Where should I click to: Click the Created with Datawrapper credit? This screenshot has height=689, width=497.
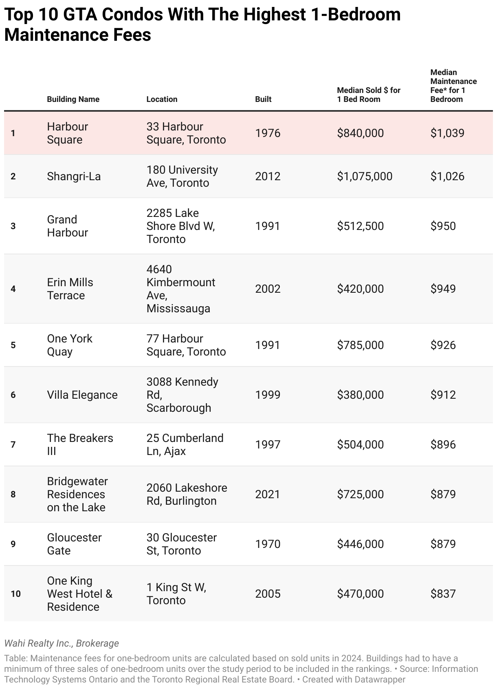pos(354,679)
